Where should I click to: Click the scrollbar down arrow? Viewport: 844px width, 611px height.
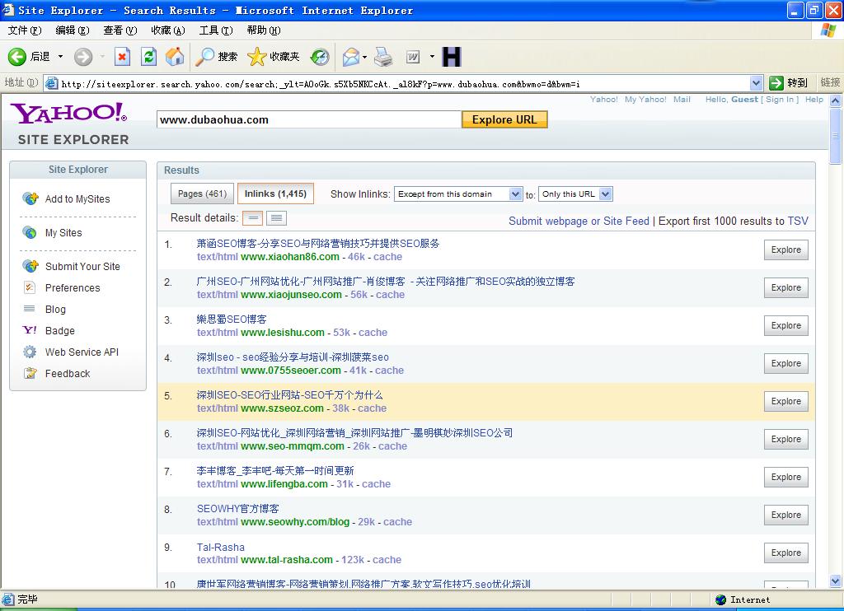click(835, 581)
